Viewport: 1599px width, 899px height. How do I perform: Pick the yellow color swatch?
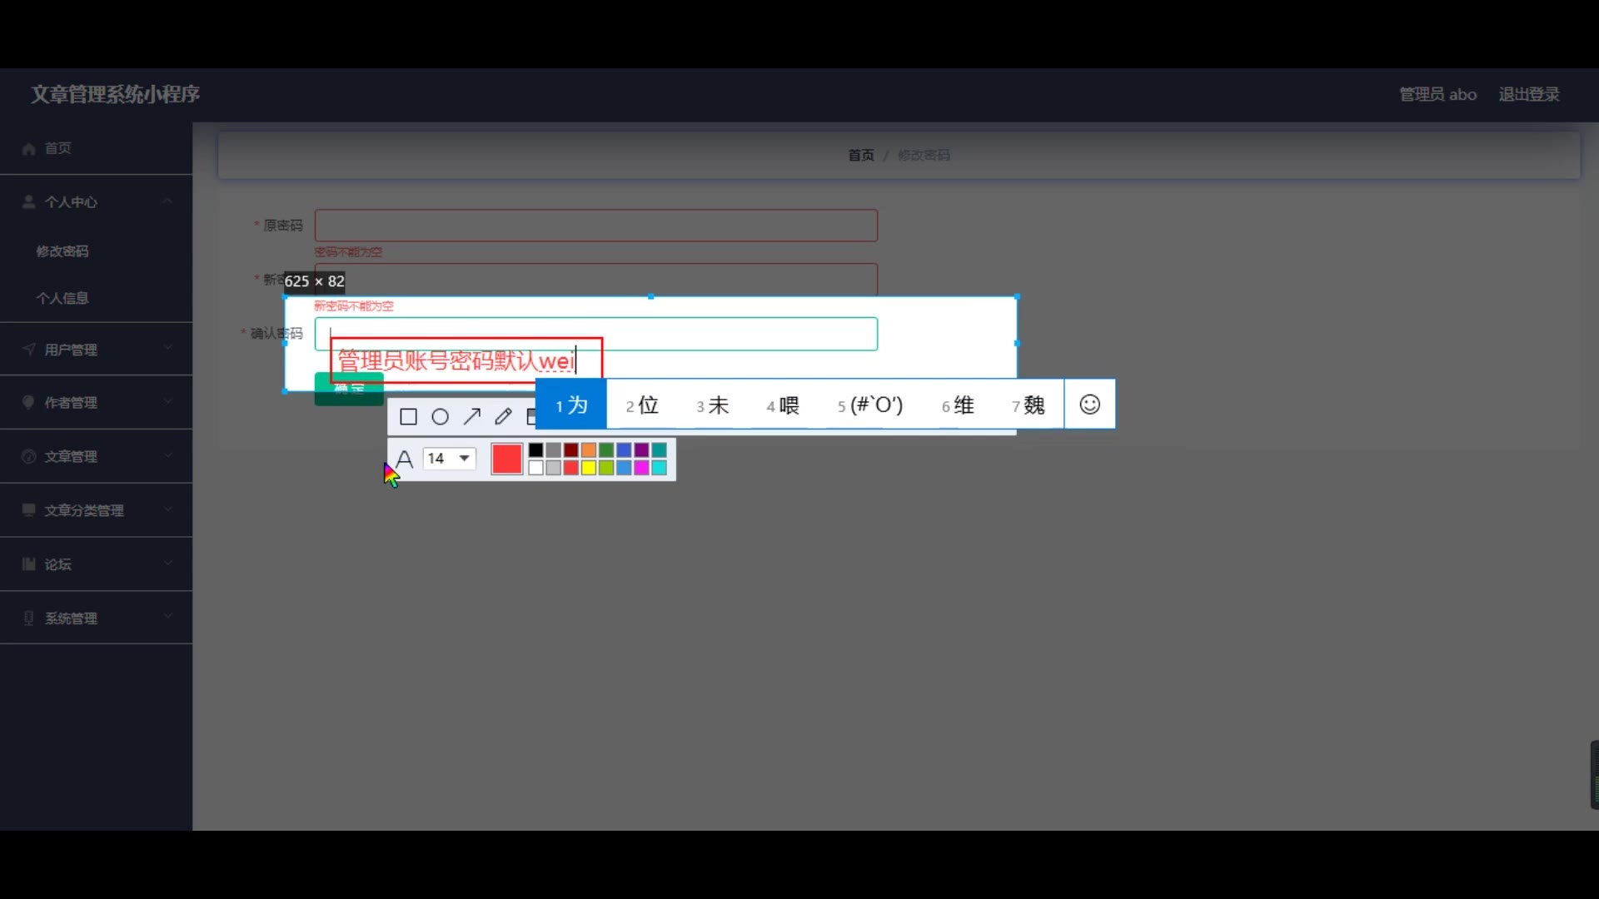tap(589, 468)
